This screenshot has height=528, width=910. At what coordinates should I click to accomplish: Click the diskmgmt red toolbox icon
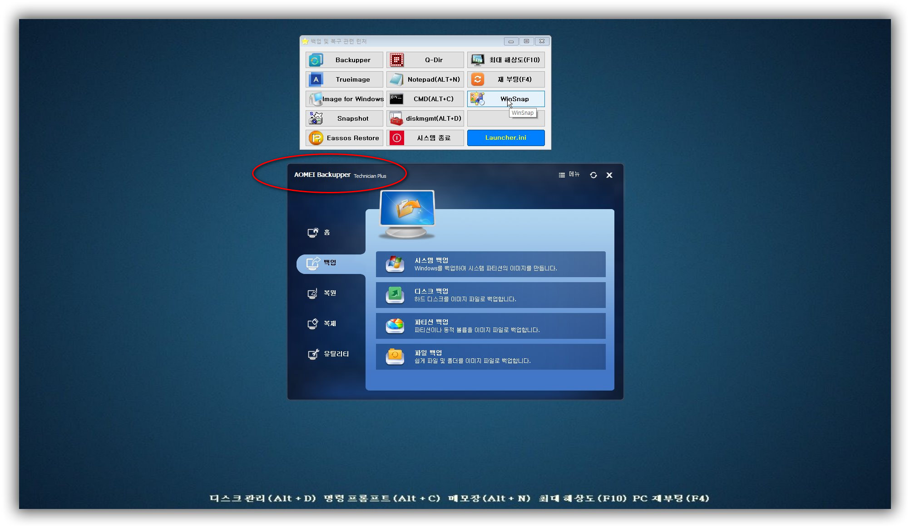pyautogui.click(x=396, y=118)
